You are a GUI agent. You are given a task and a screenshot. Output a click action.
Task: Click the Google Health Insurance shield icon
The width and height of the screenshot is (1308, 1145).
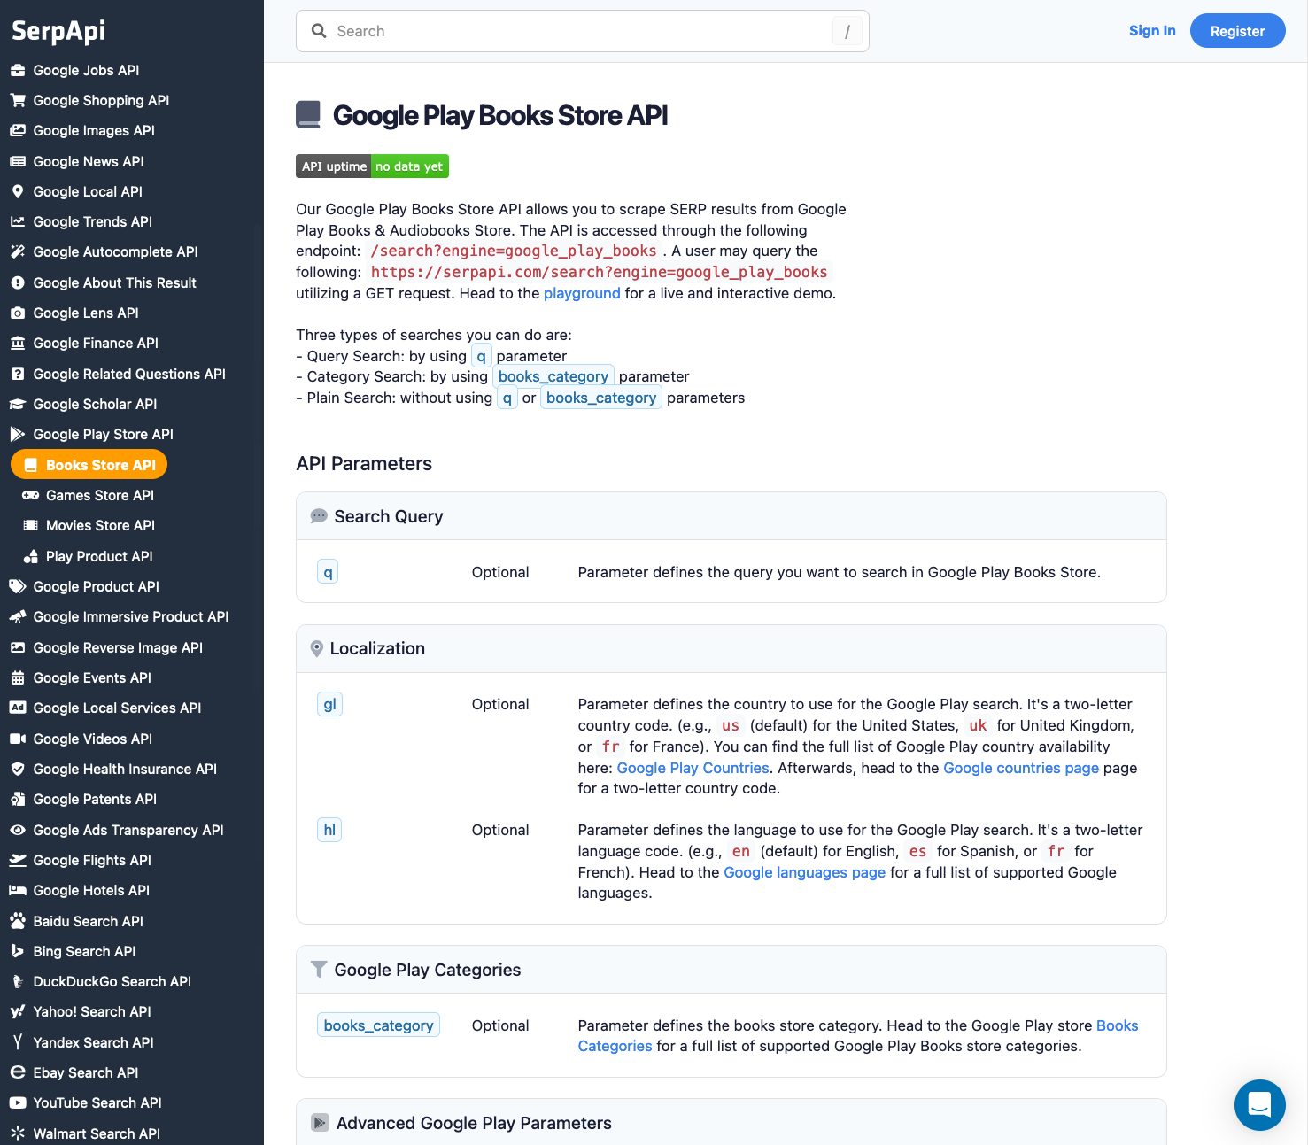(x=18, y=769)
